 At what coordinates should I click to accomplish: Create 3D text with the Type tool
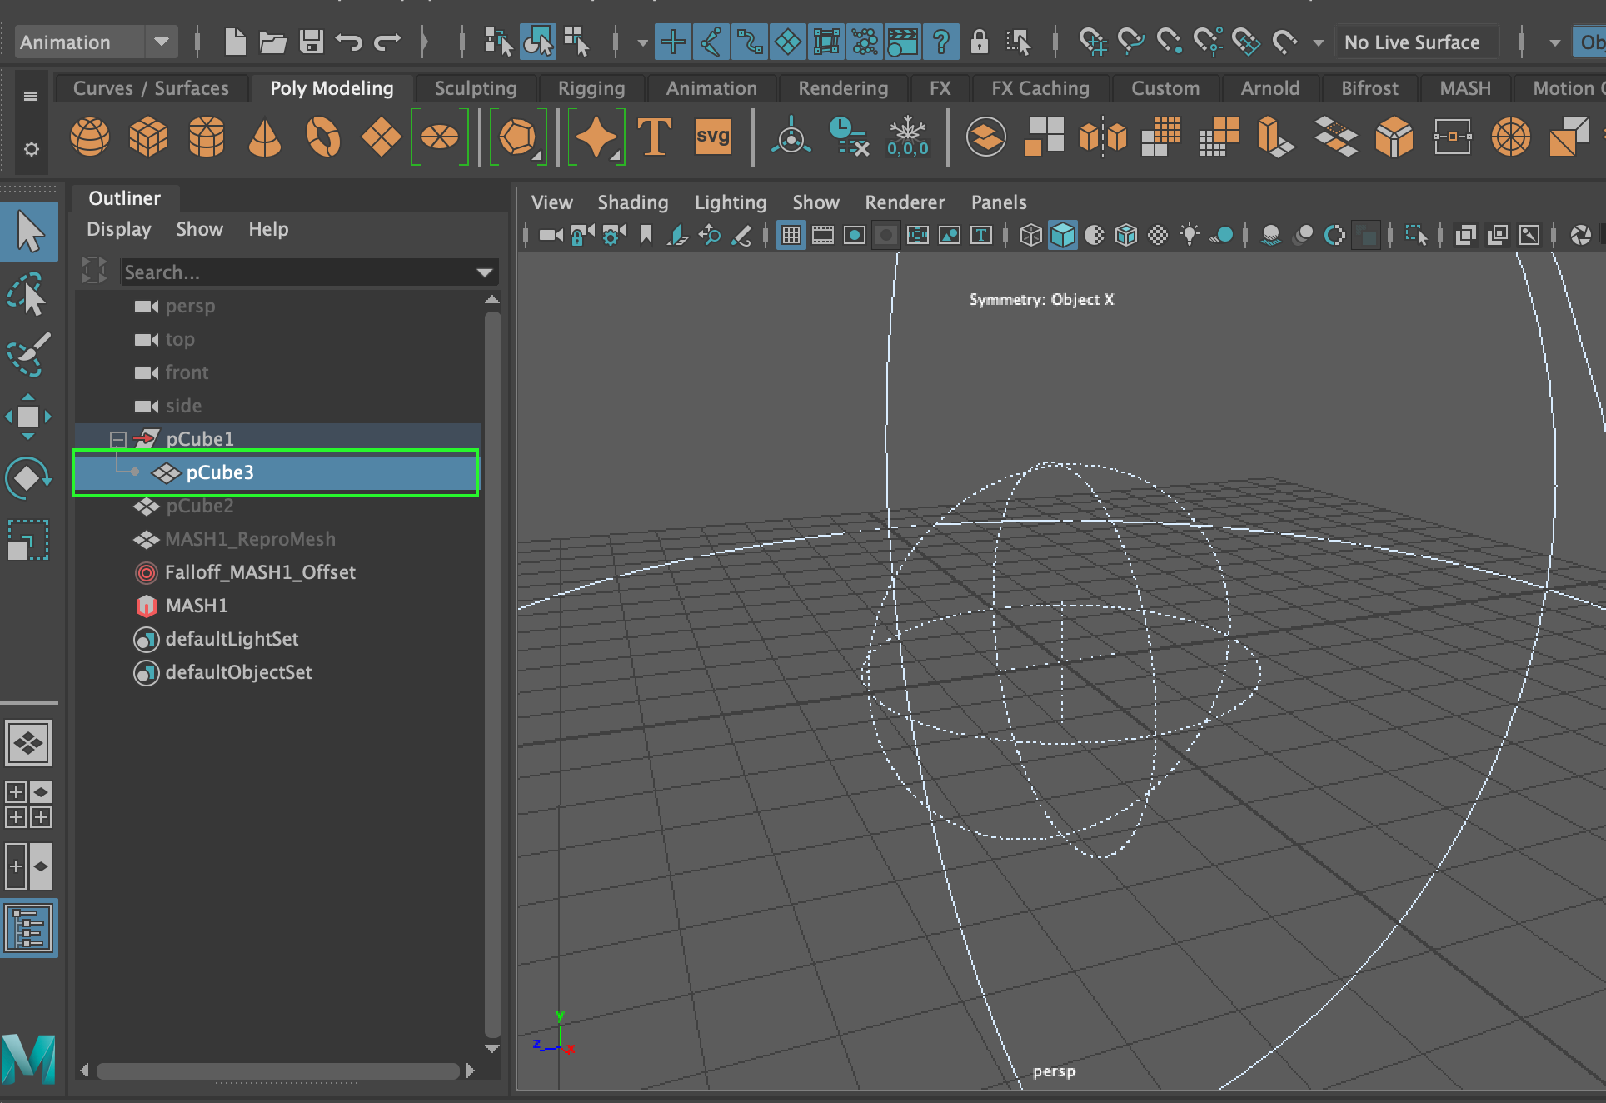[655, 137]
